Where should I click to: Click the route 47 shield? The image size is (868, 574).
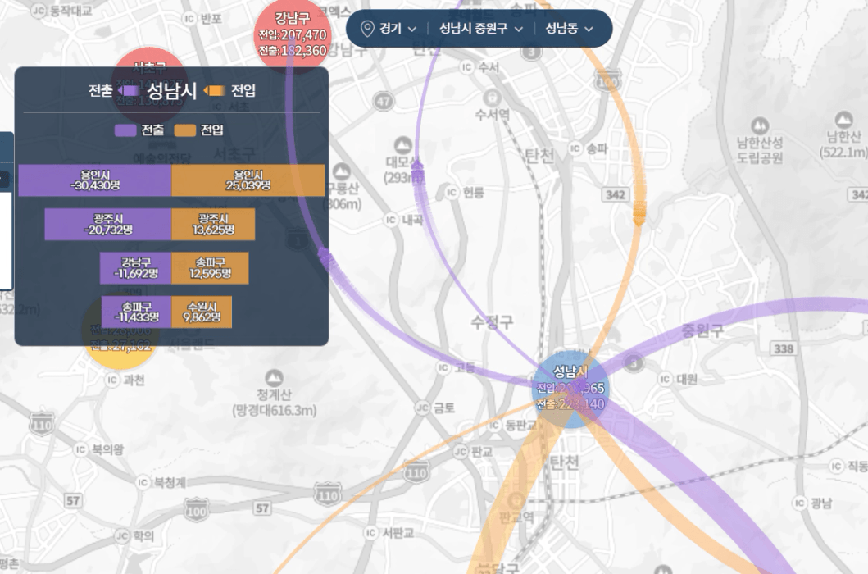pos(383,102)
